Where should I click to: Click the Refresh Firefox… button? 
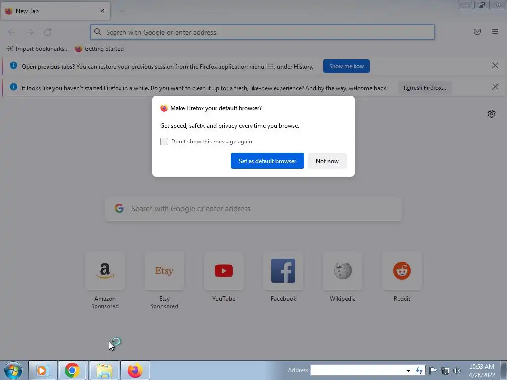point(424,88)
